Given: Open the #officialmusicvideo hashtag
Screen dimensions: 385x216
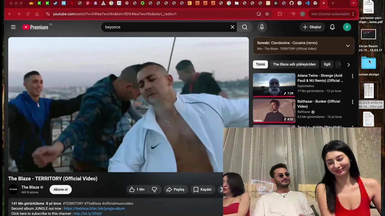Looking at the screenshot, I should (118, 203).
